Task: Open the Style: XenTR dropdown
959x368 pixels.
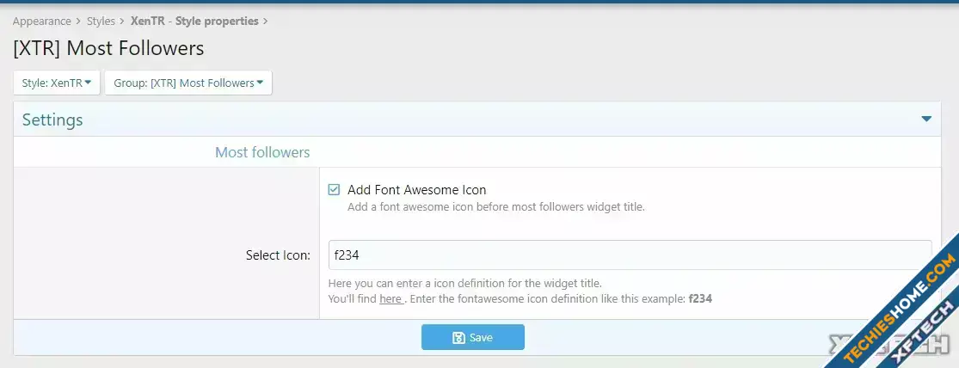Action: coord(56,83)
